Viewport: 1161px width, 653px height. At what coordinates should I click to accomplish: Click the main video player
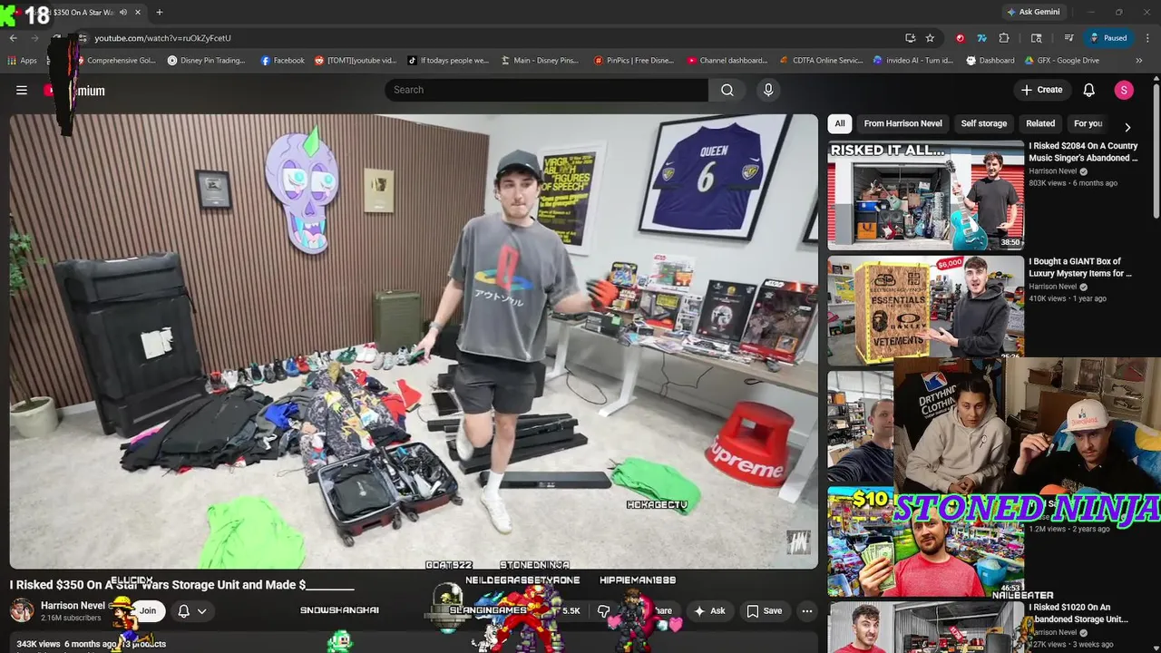coord(414,341)
